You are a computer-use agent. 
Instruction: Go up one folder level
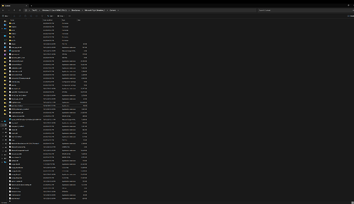click(x=14, y=10)
